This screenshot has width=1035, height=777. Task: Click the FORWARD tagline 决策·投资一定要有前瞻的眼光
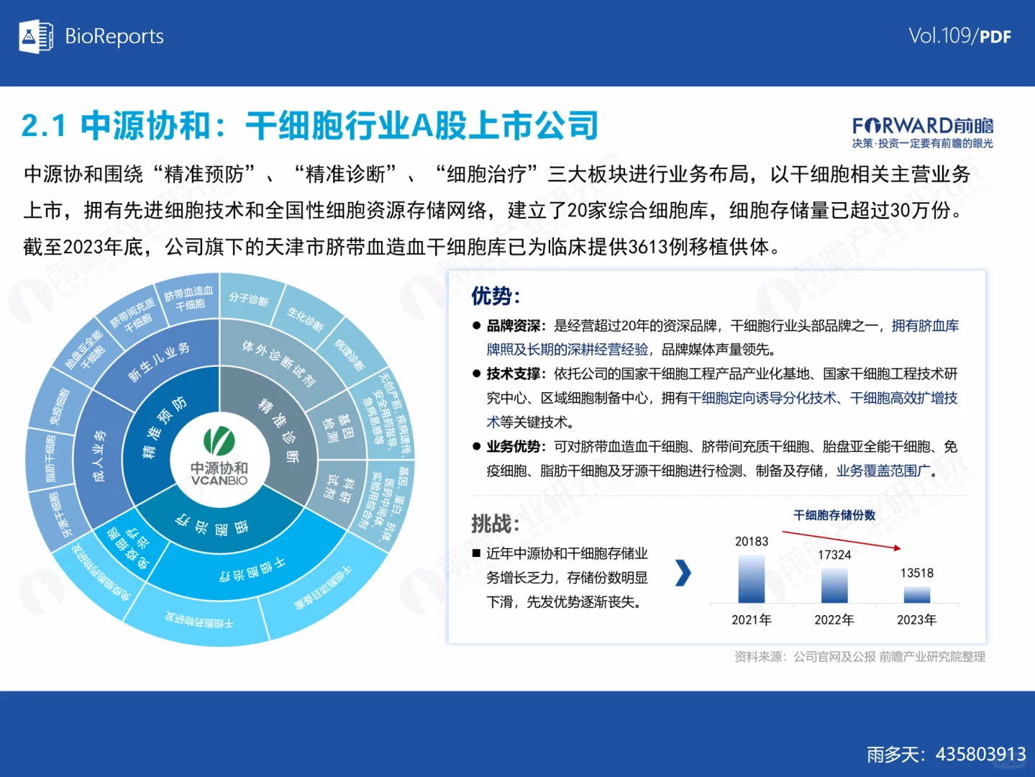pos(923,143)
